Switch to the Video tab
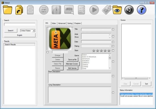 [54, 23]
